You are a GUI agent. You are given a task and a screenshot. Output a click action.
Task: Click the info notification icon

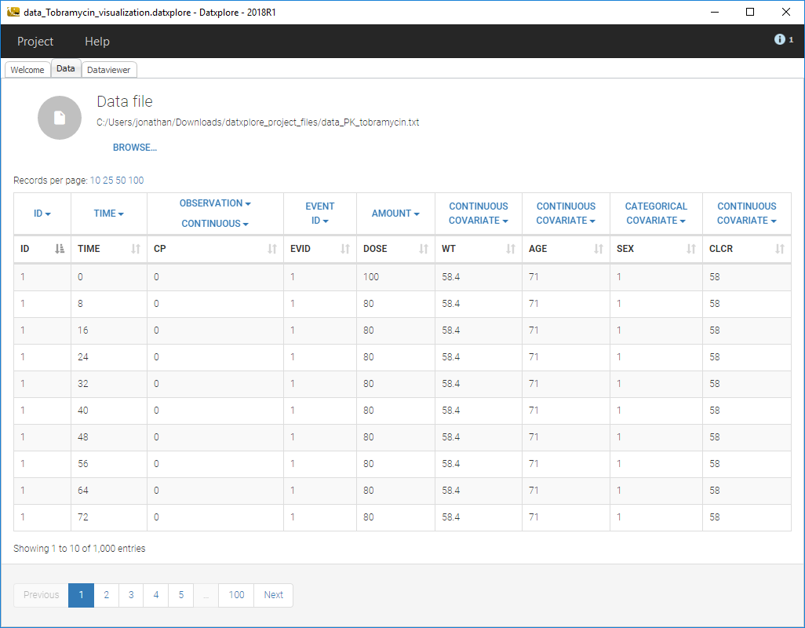(779, 39)
